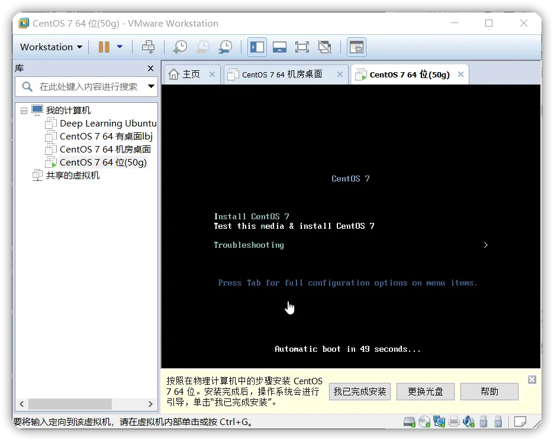554x441 pixels.
Task: Click the CD/DVD drive status icon
Action: [x=424, y=421]
